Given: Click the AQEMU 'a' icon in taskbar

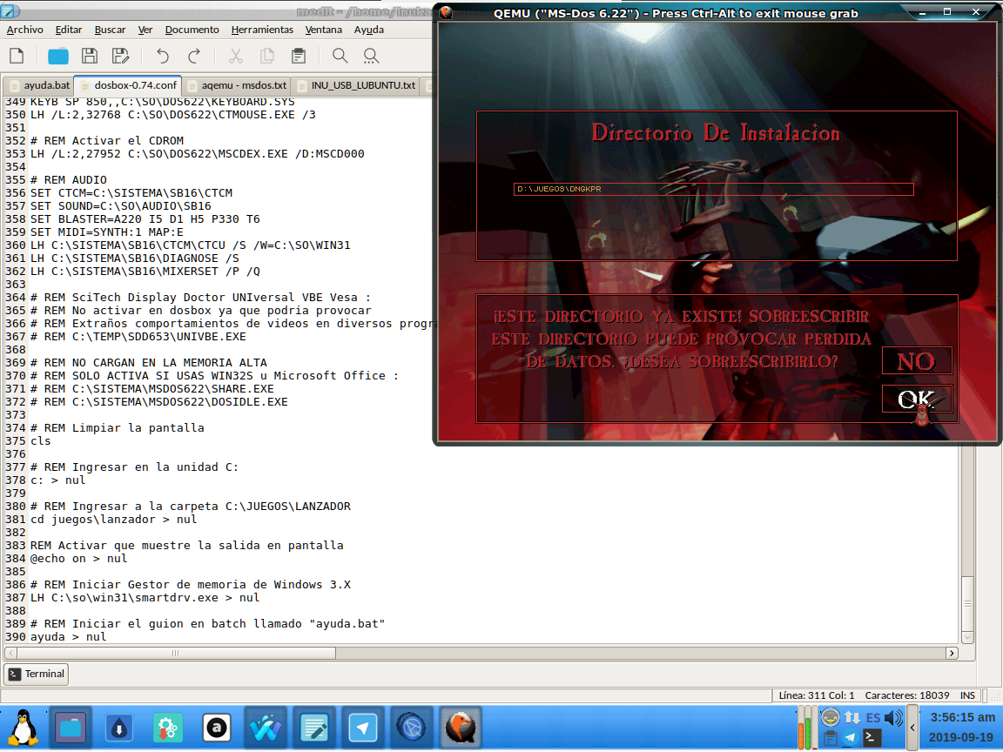Looking at the screenshot, I should point(216,728).
